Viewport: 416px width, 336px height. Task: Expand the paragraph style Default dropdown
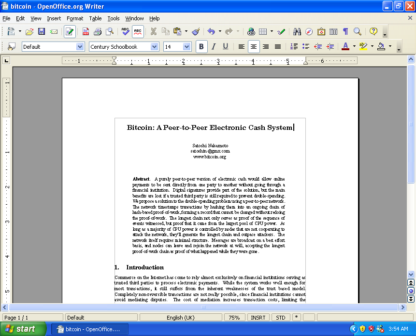[80, 47]
